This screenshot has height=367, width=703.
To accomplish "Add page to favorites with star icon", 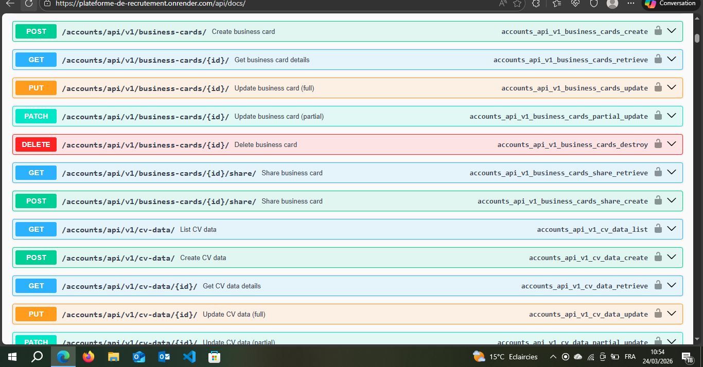I will tap(517, 4).
